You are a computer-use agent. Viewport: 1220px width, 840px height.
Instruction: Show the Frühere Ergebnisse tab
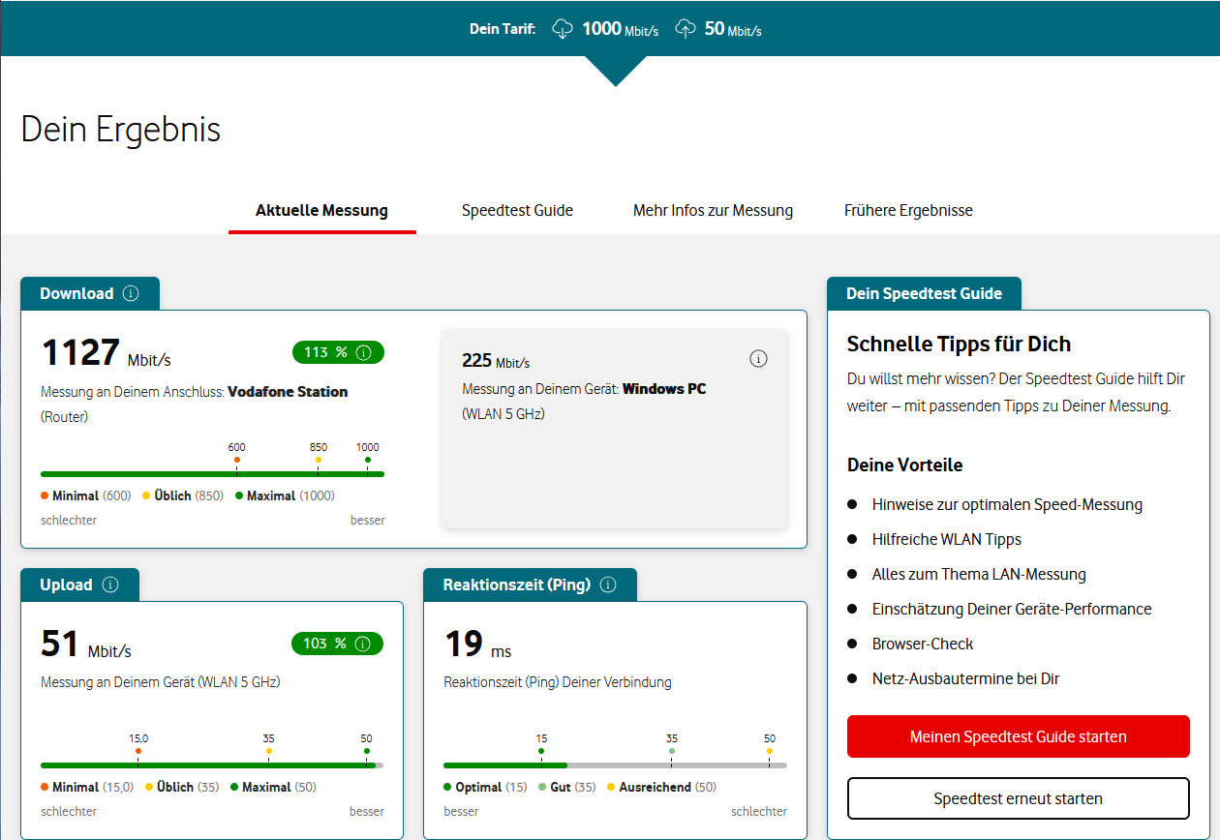[x=908, y=210]
